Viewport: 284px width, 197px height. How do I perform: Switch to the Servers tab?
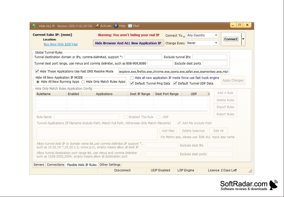pos(39,165)
